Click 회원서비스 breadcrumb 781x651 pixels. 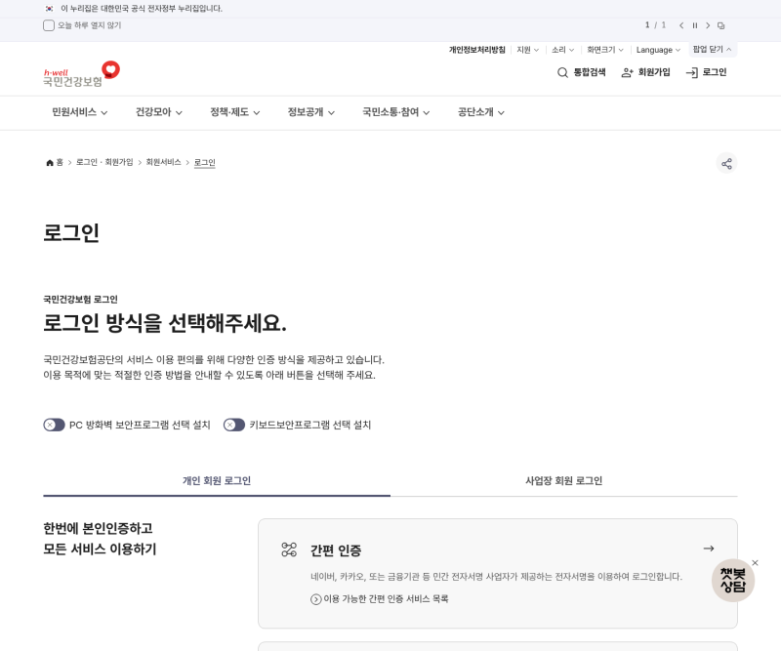(x=163, y=162)
